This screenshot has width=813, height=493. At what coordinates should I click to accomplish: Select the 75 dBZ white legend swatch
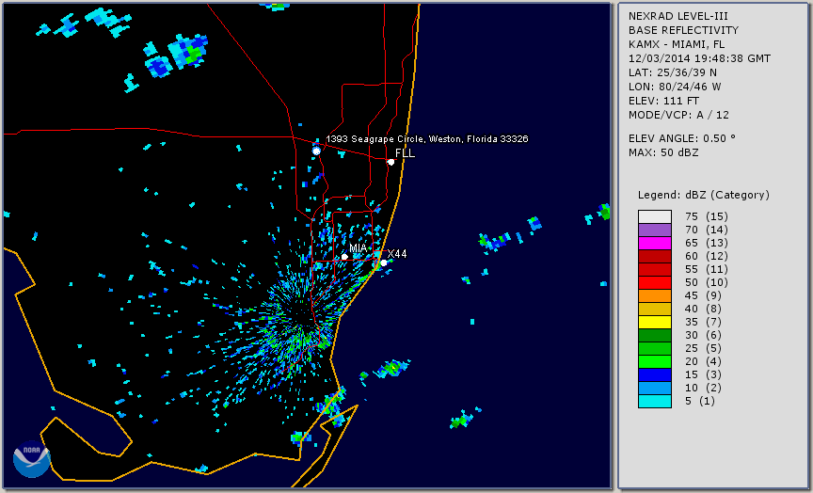654,216
